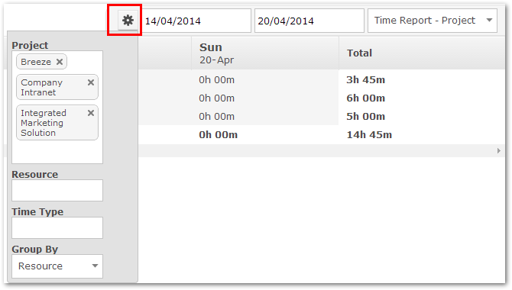The height and width of the screenshot is (290, 512).
Task: Click the 3h 45m total cell
Action: pos(366,80)
